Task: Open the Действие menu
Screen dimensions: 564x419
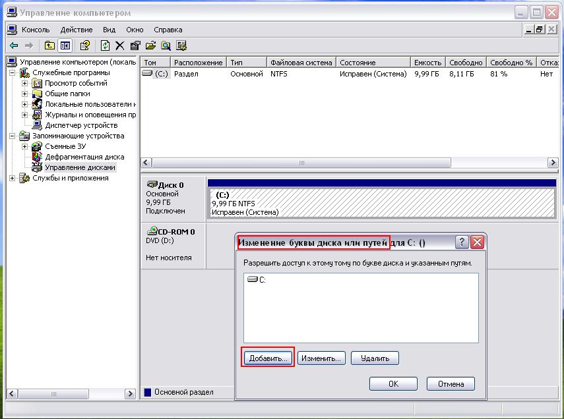Action: pyautogui.click(x=77, y=30)
